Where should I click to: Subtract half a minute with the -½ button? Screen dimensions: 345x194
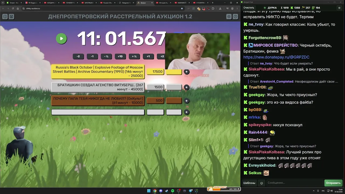click(x=106, y=56)
